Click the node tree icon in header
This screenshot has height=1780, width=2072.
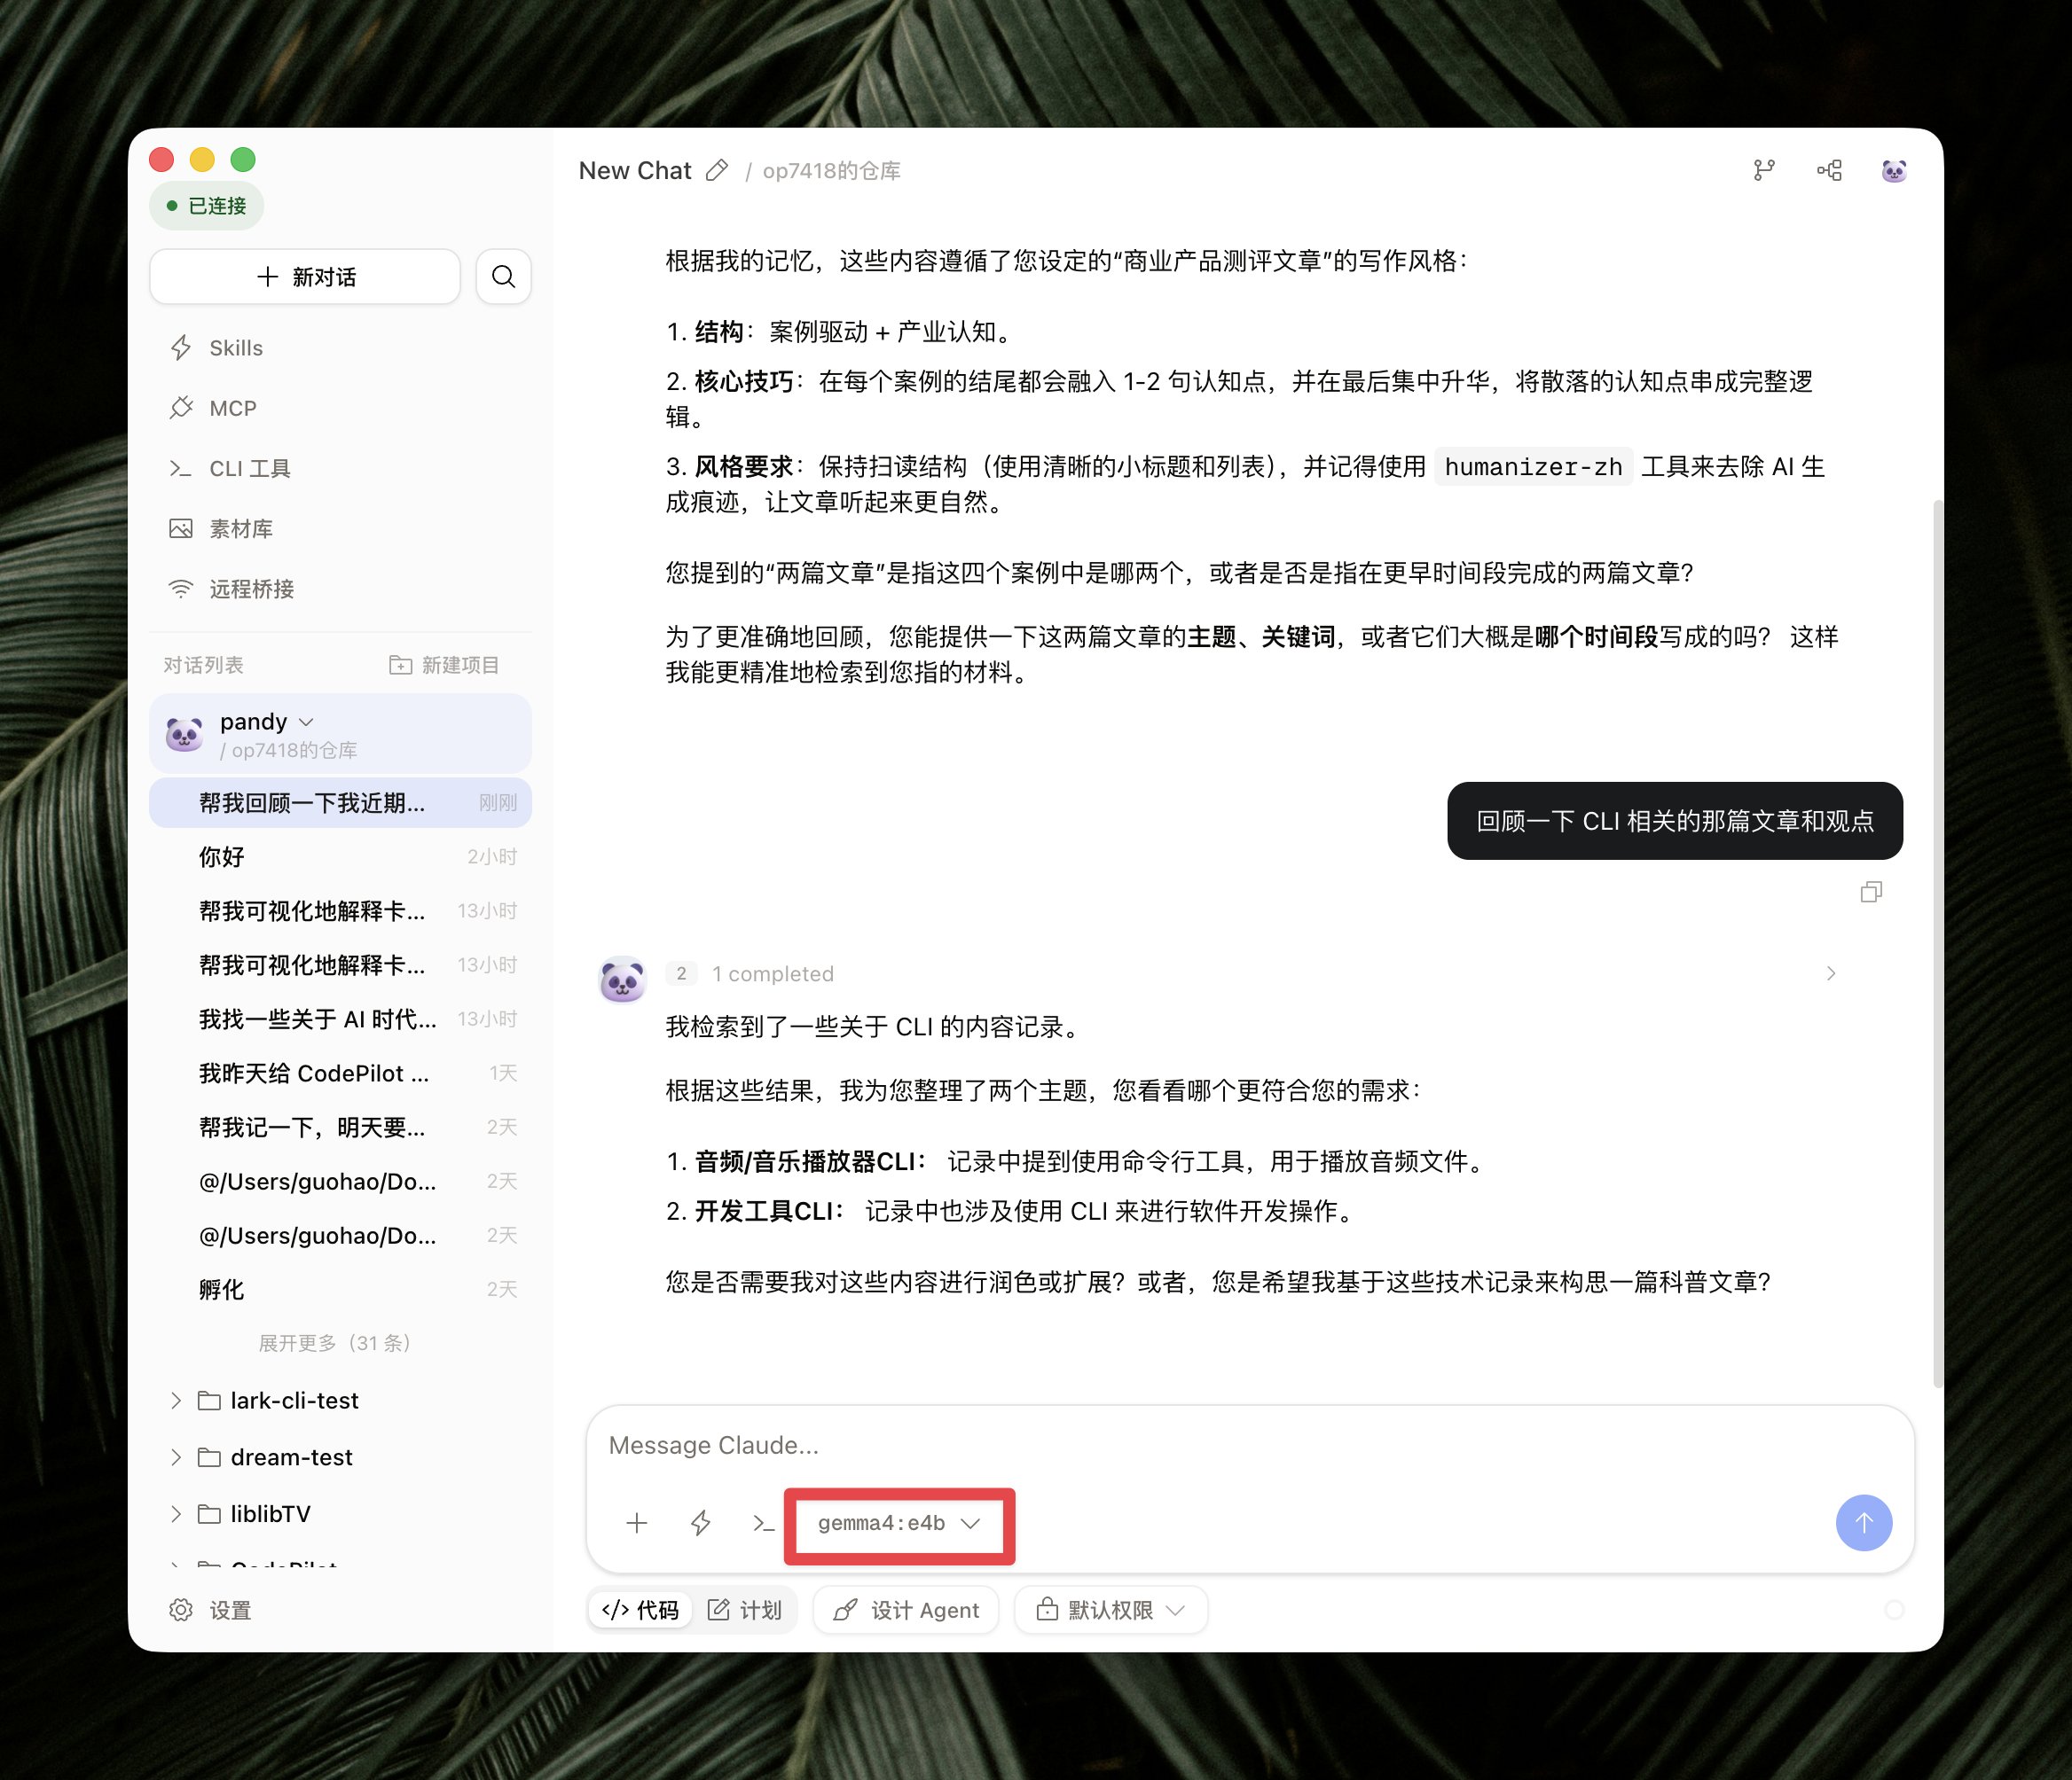[1829, 171]
